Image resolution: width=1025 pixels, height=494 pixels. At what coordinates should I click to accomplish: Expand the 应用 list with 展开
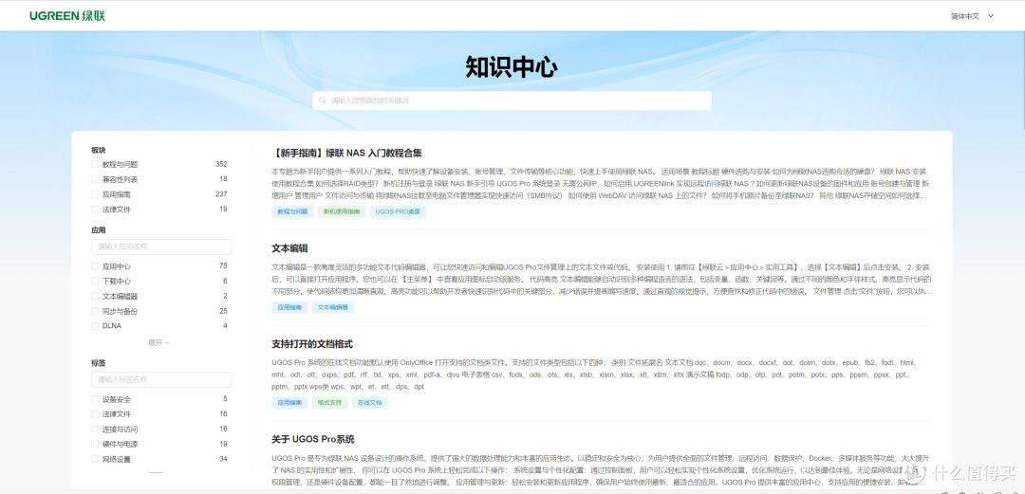[x=158, y=342]
